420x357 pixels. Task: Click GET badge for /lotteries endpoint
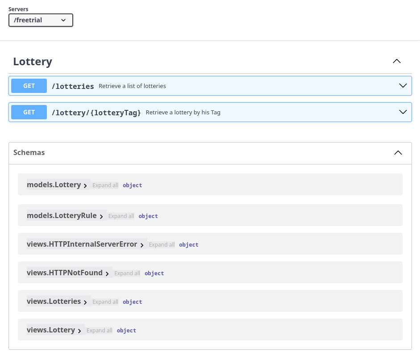tap(29, 86)
